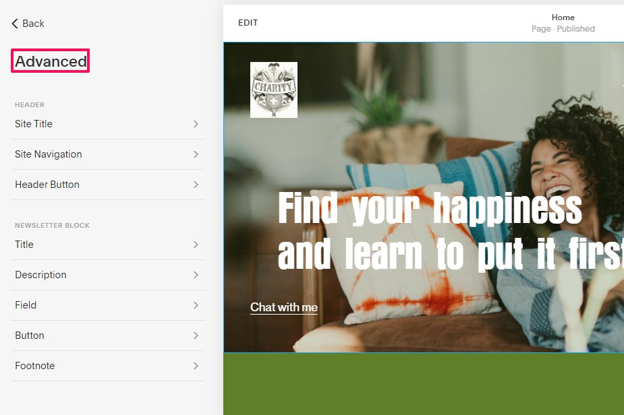624x415 pixels.
Task: Follow the Chat with me link
Action: (284, 307)
